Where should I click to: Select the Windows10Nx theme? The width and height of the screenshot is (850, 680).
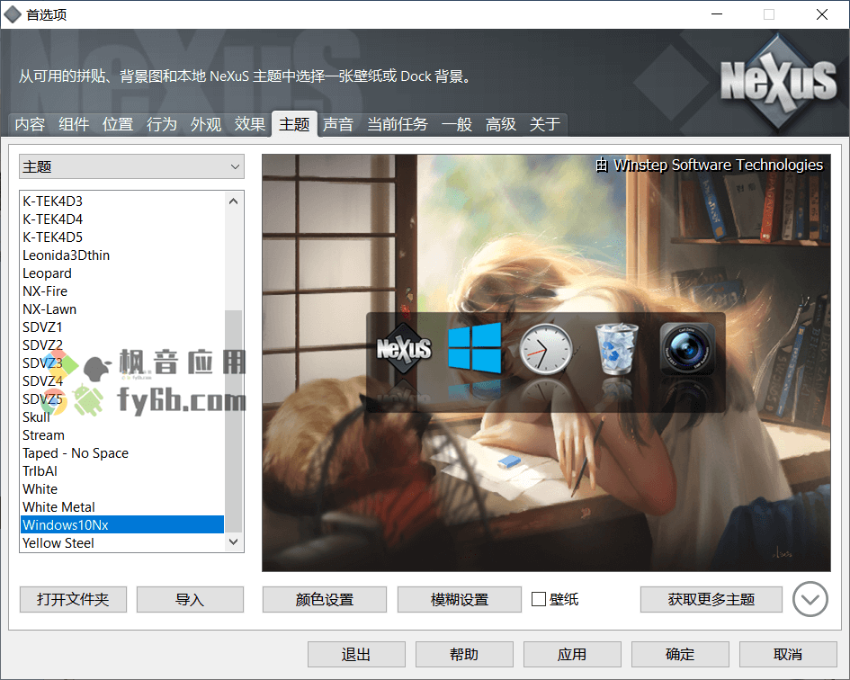coord(122,525)
